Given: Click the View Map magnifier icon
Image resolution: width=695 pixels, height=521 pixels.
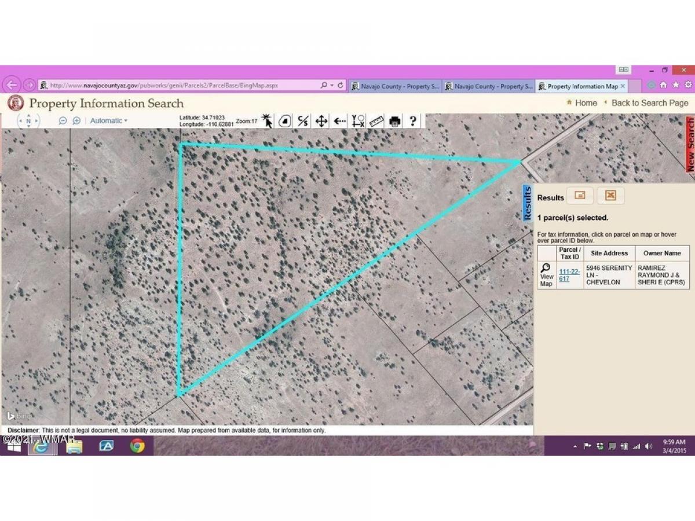Looking at the screenshot, I should click(x=546, y=268).
